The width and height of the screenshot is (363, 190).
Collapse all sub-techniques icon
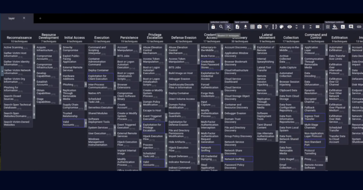[x=311, y=27]
